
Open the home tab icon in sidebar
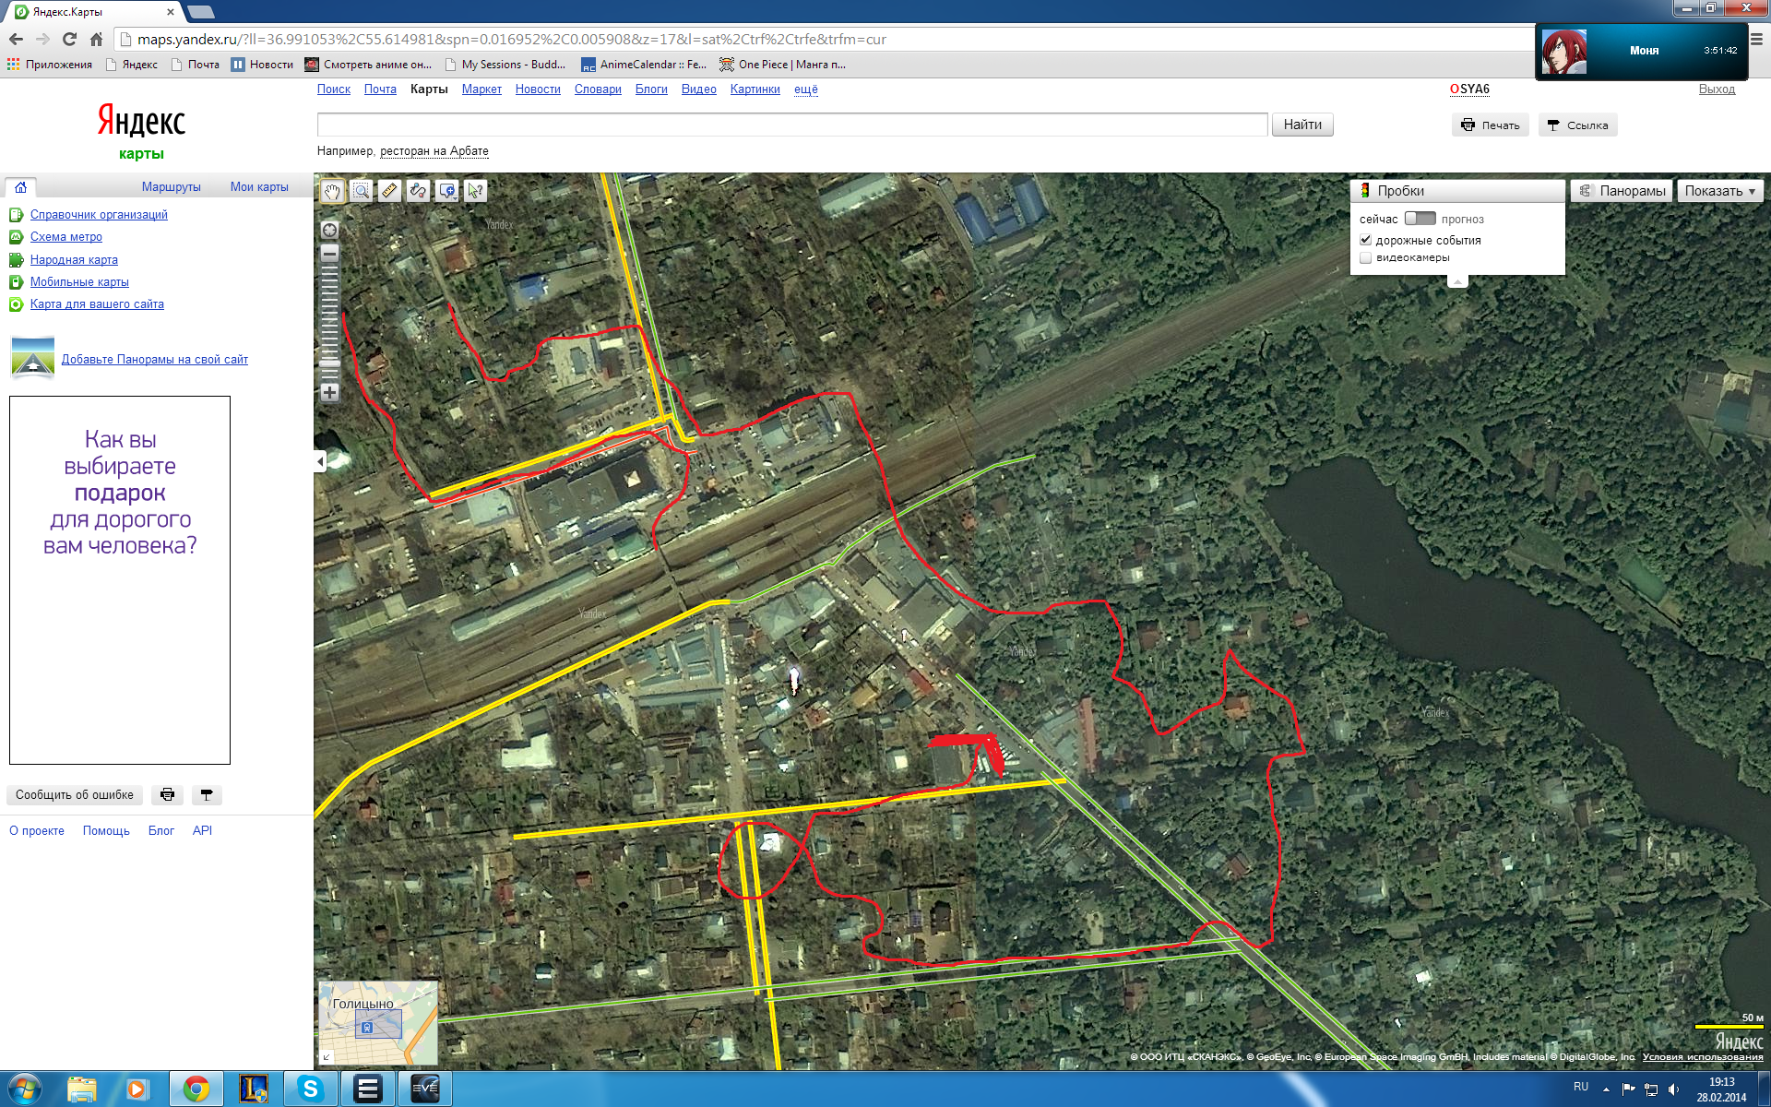20,187
